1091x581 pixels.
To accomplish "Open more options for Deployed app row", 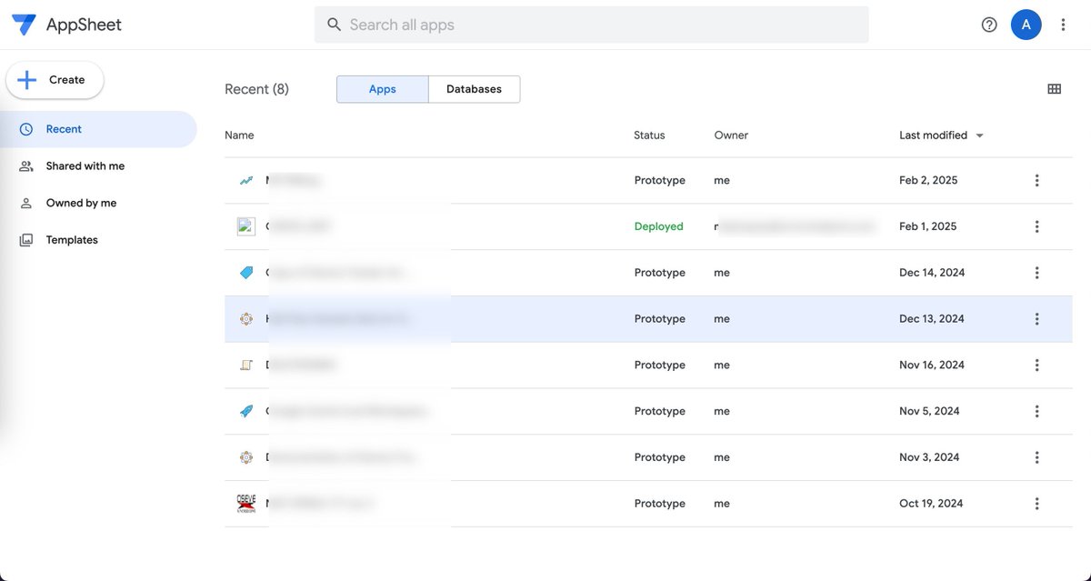I will pyautogui.click(x=1036, y=226).
